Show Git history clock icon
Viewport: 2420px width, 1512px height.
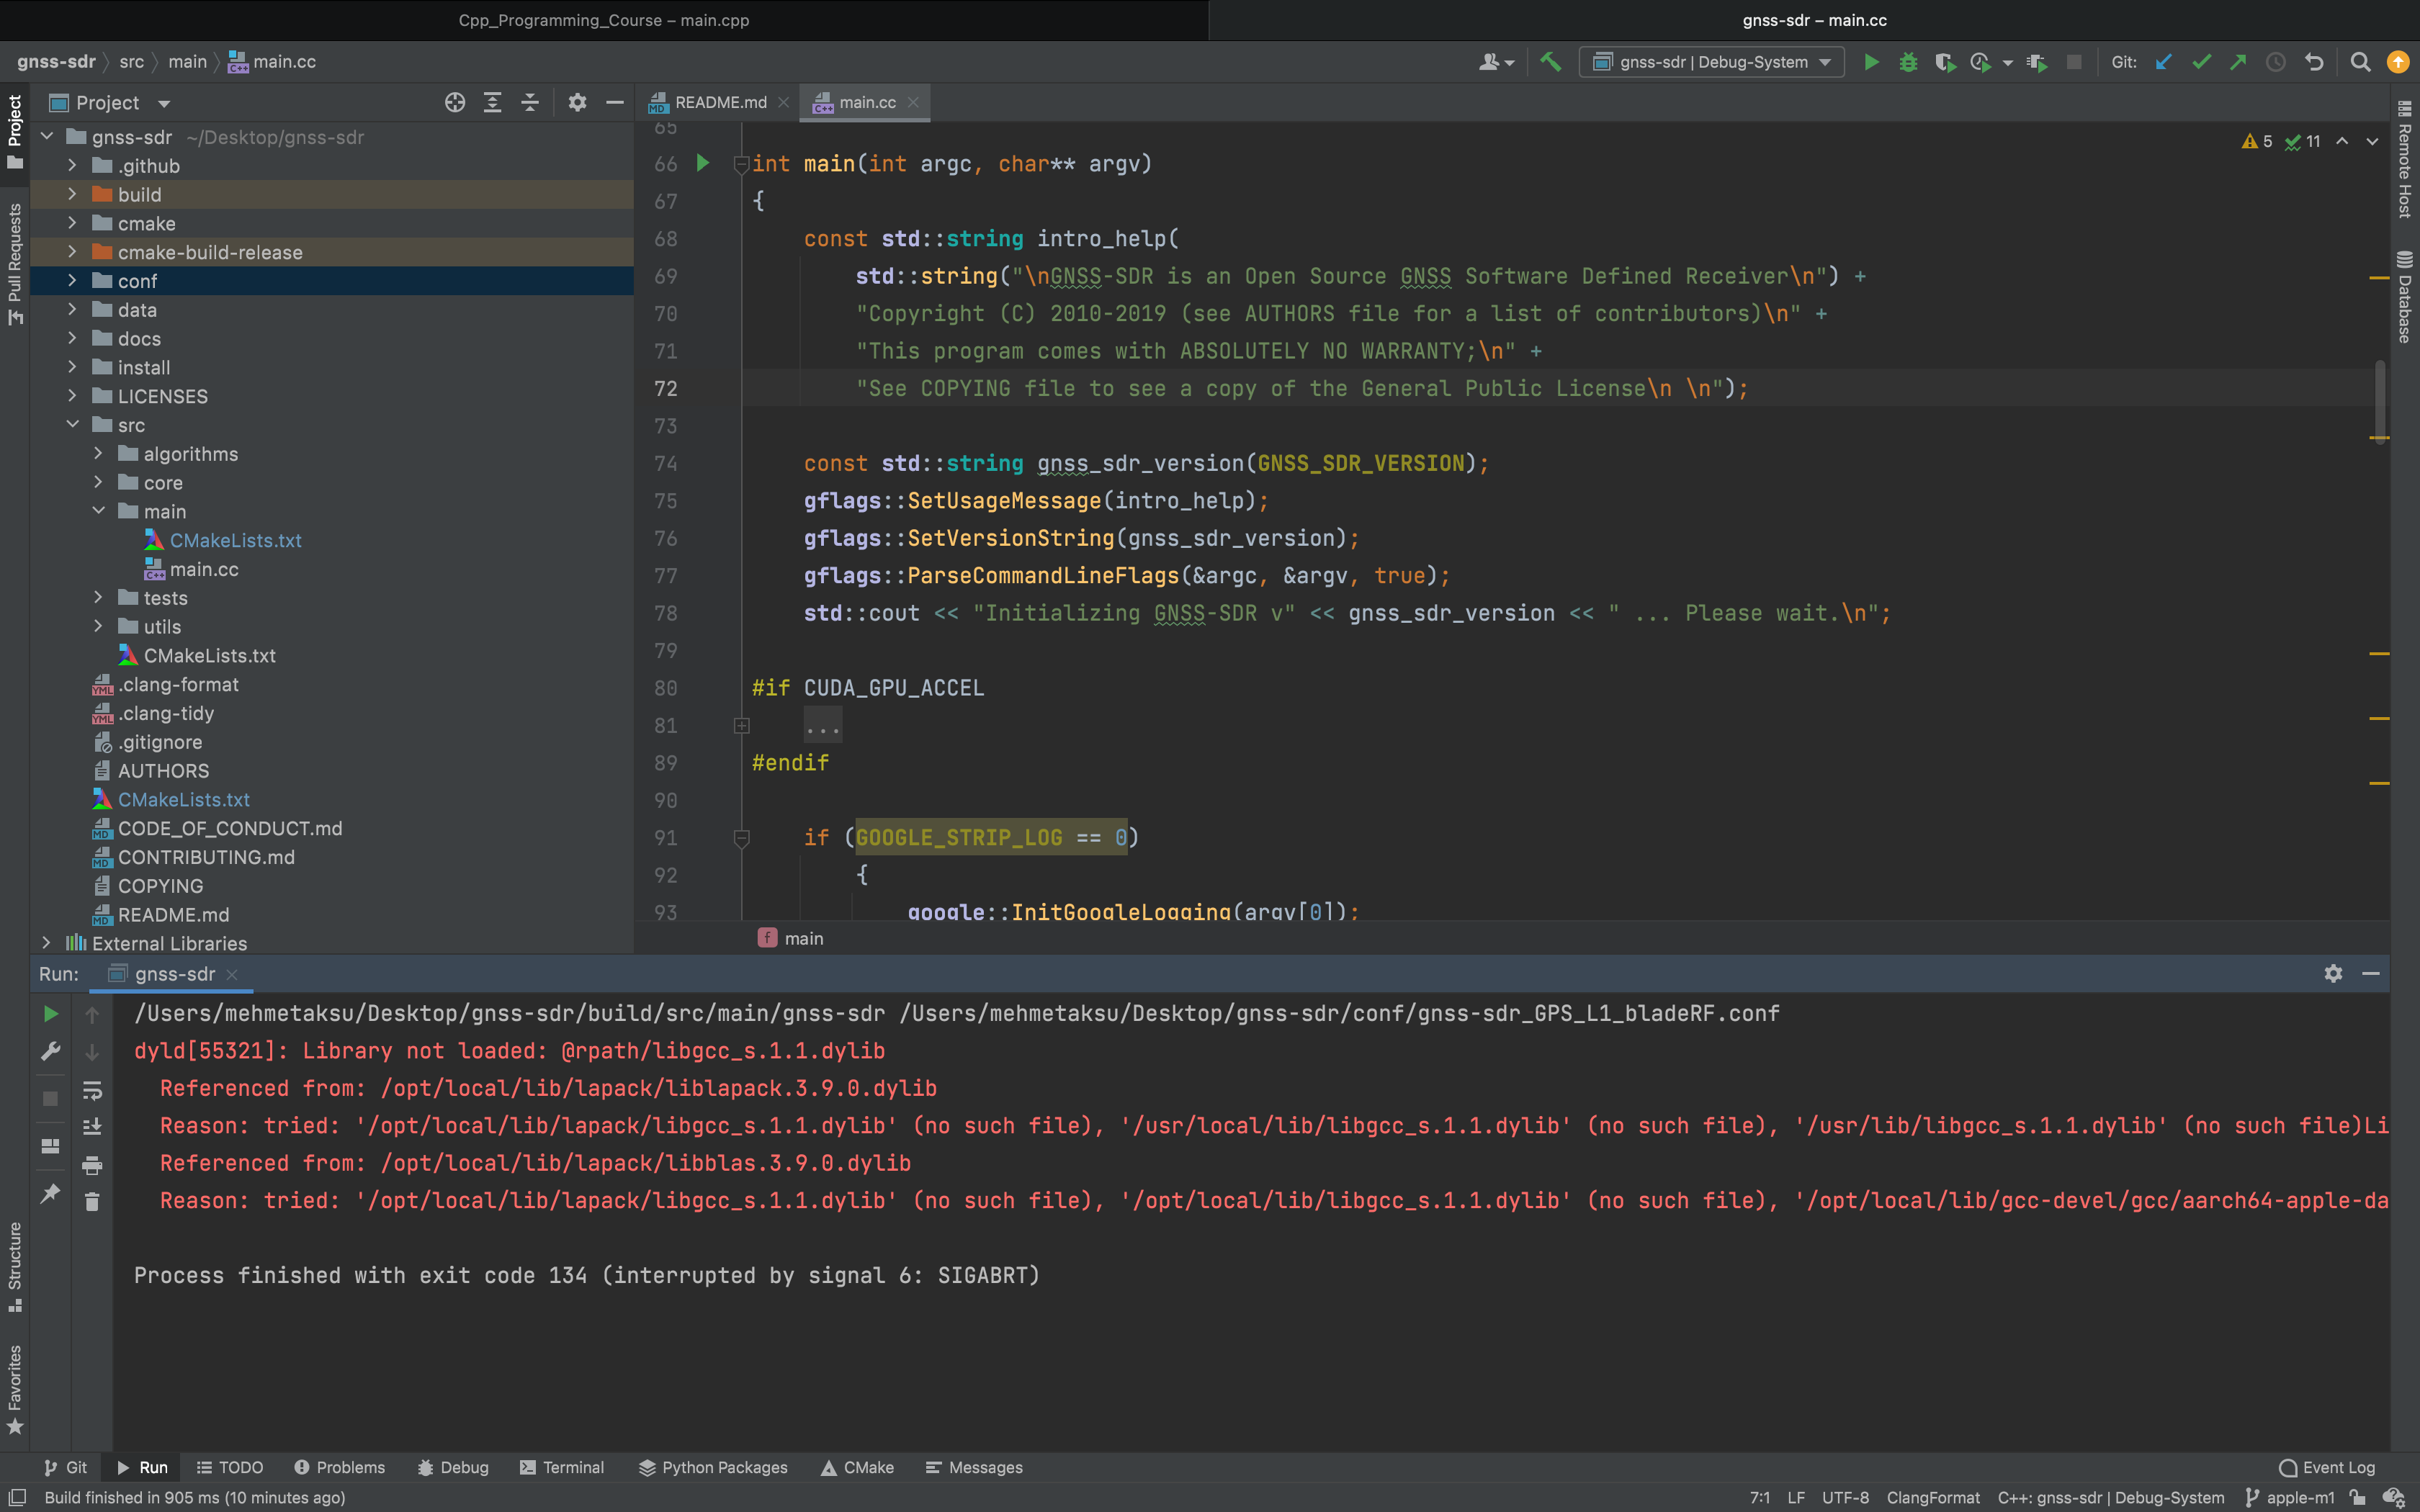pyautogui.click(x=2276, y=62)
